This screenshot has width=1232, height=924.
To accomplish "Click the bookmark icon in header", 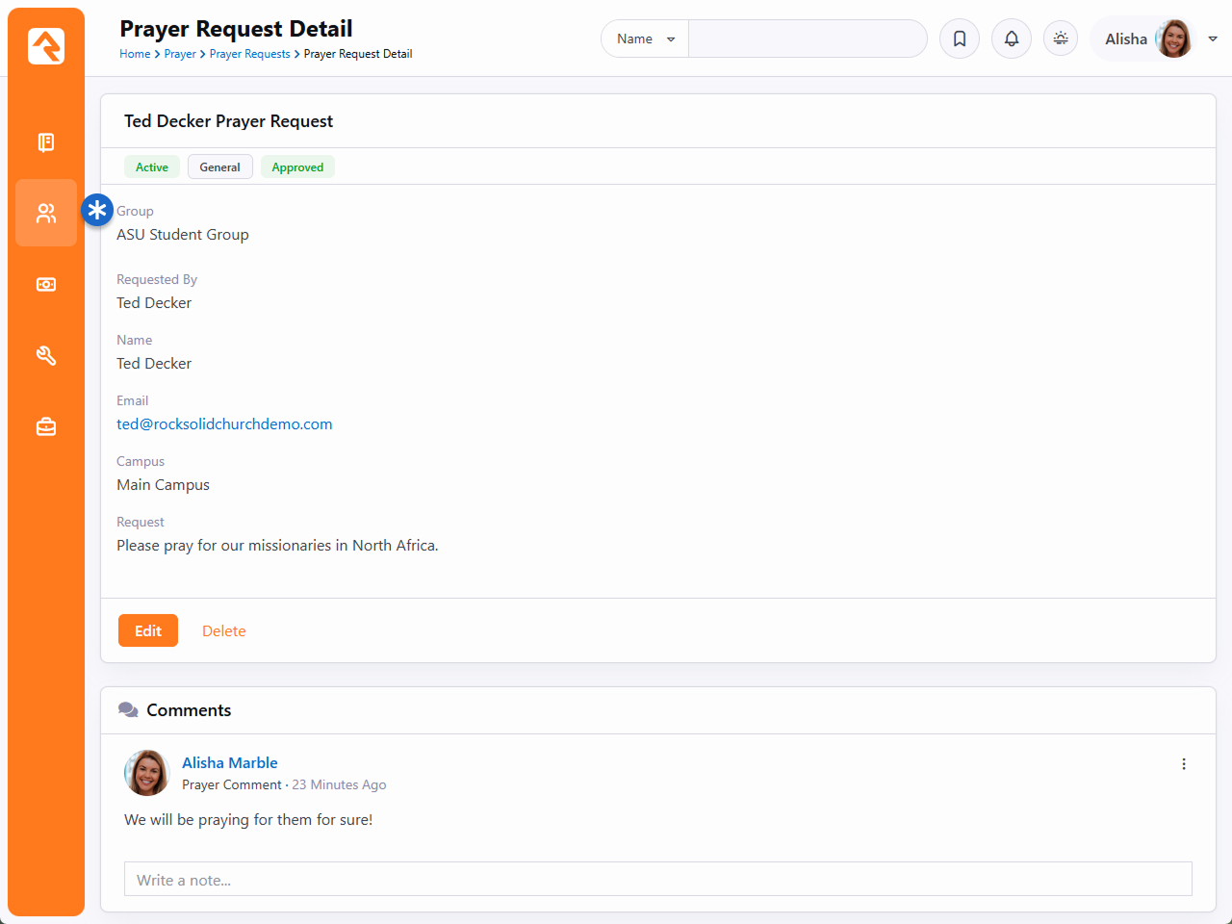I will tap(960, 38).
